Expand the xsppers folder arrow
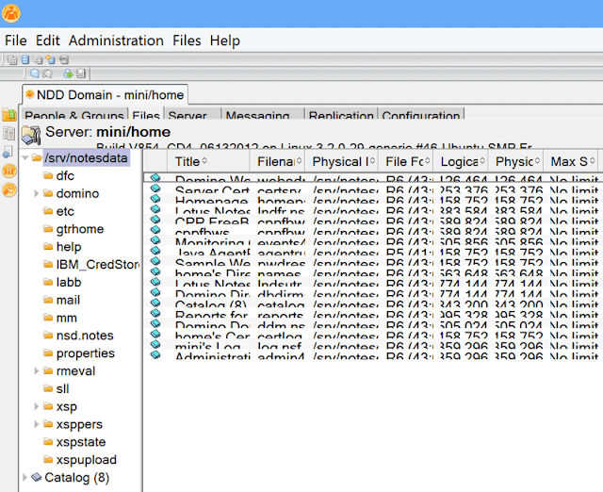The width and height of the screenshot is (603, 492). pyautogui.click(x=36, y=424)
